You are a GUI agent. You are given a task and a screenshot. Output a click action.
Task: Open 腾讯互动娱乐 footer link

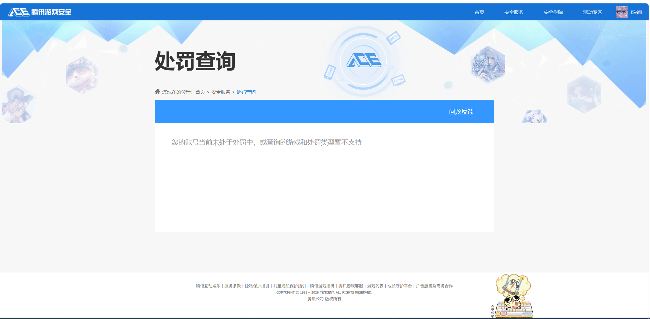(208, 286)
